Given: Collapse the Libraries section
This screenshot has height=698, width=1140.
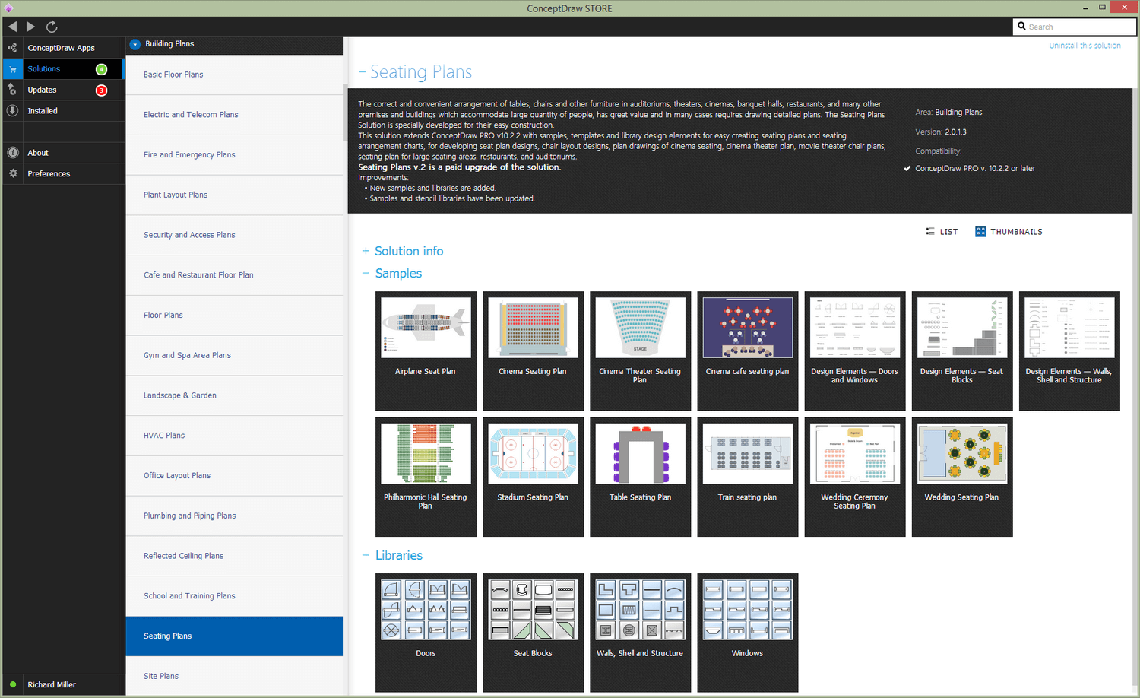Looking at the screenshot, I should pos(366,555).
